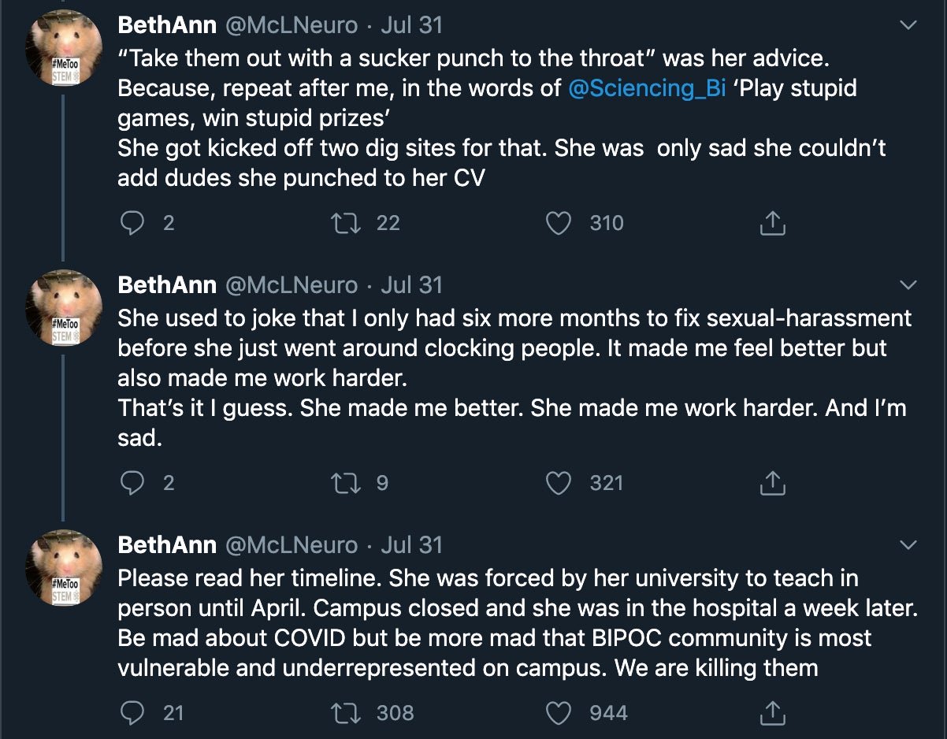The width and height of the screenshot is (947, 739).
Task: Share the COVID campus tweet
Action: coord(772,714)
